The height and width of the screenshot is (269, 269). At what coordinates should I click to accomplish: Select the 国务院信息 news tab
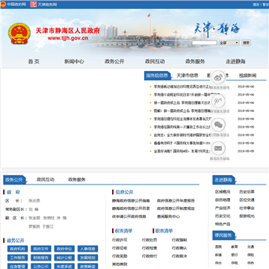(157, 75)
